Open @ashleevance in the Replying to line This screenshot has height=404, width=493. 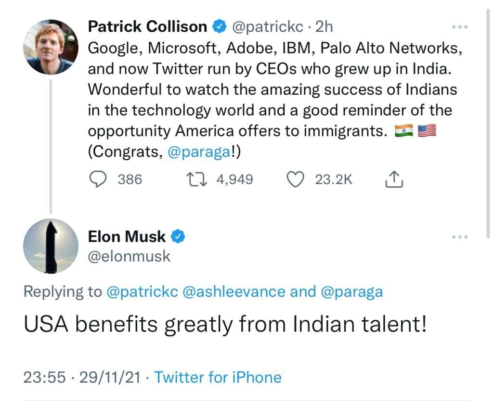[x=240, y=292]
